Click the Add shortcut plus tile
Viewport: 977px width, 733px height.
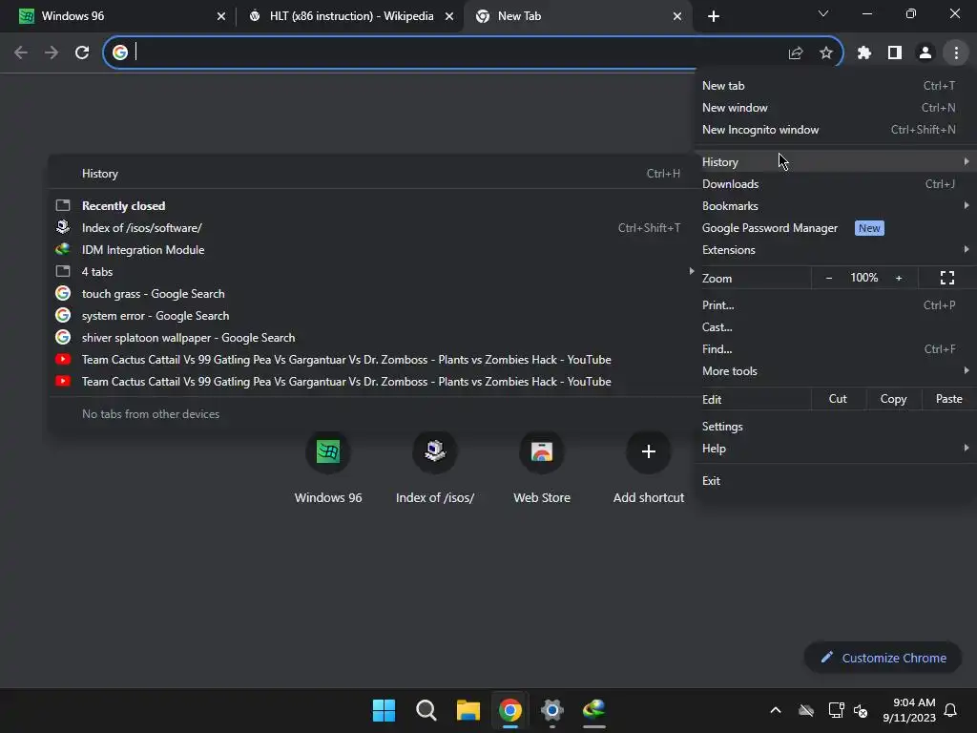[648, 468]
